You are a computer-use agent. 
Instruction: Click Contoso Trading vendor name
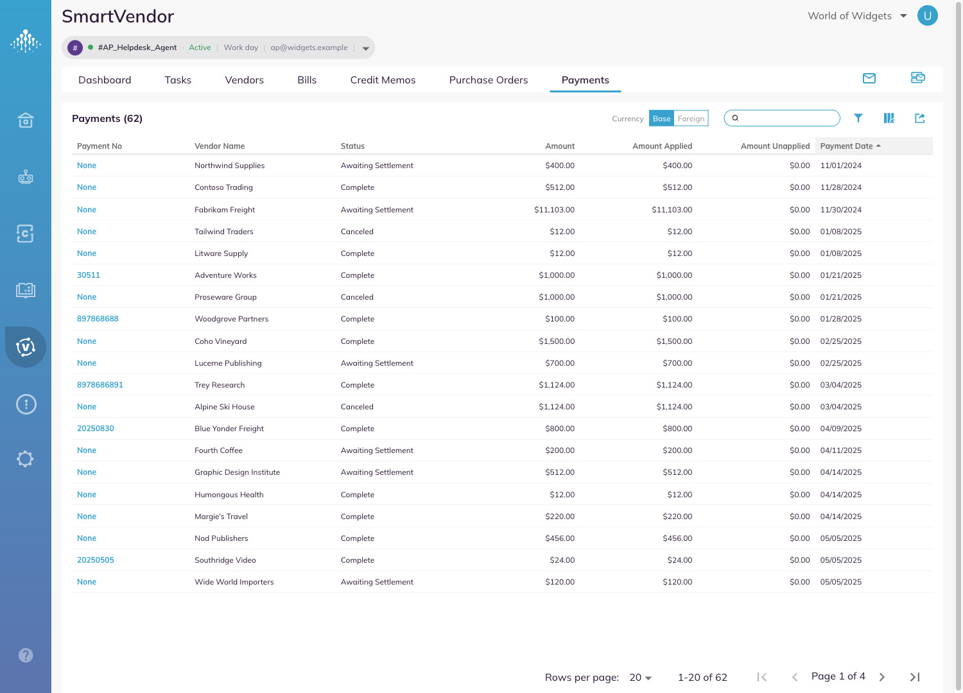pyautogui.click(x=223, y=187)
